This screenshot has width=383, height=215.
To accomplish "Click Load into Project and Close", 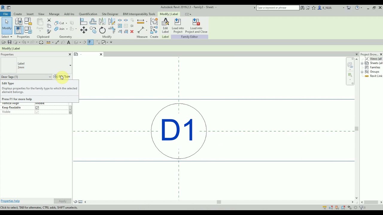I will (x=196, y=26).
